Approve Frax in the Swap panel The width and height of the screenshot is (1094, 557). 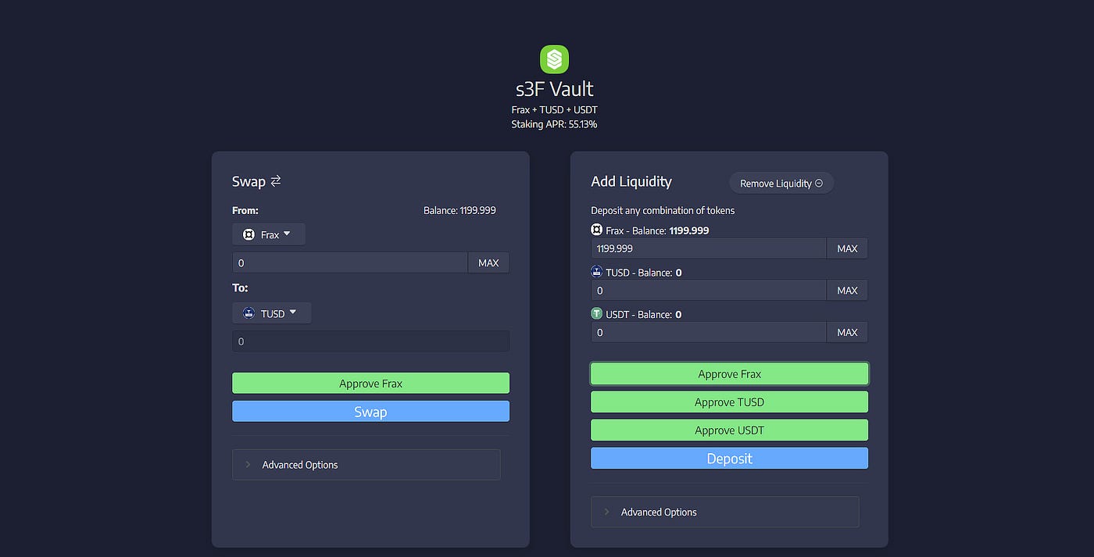tap(370, 384)
